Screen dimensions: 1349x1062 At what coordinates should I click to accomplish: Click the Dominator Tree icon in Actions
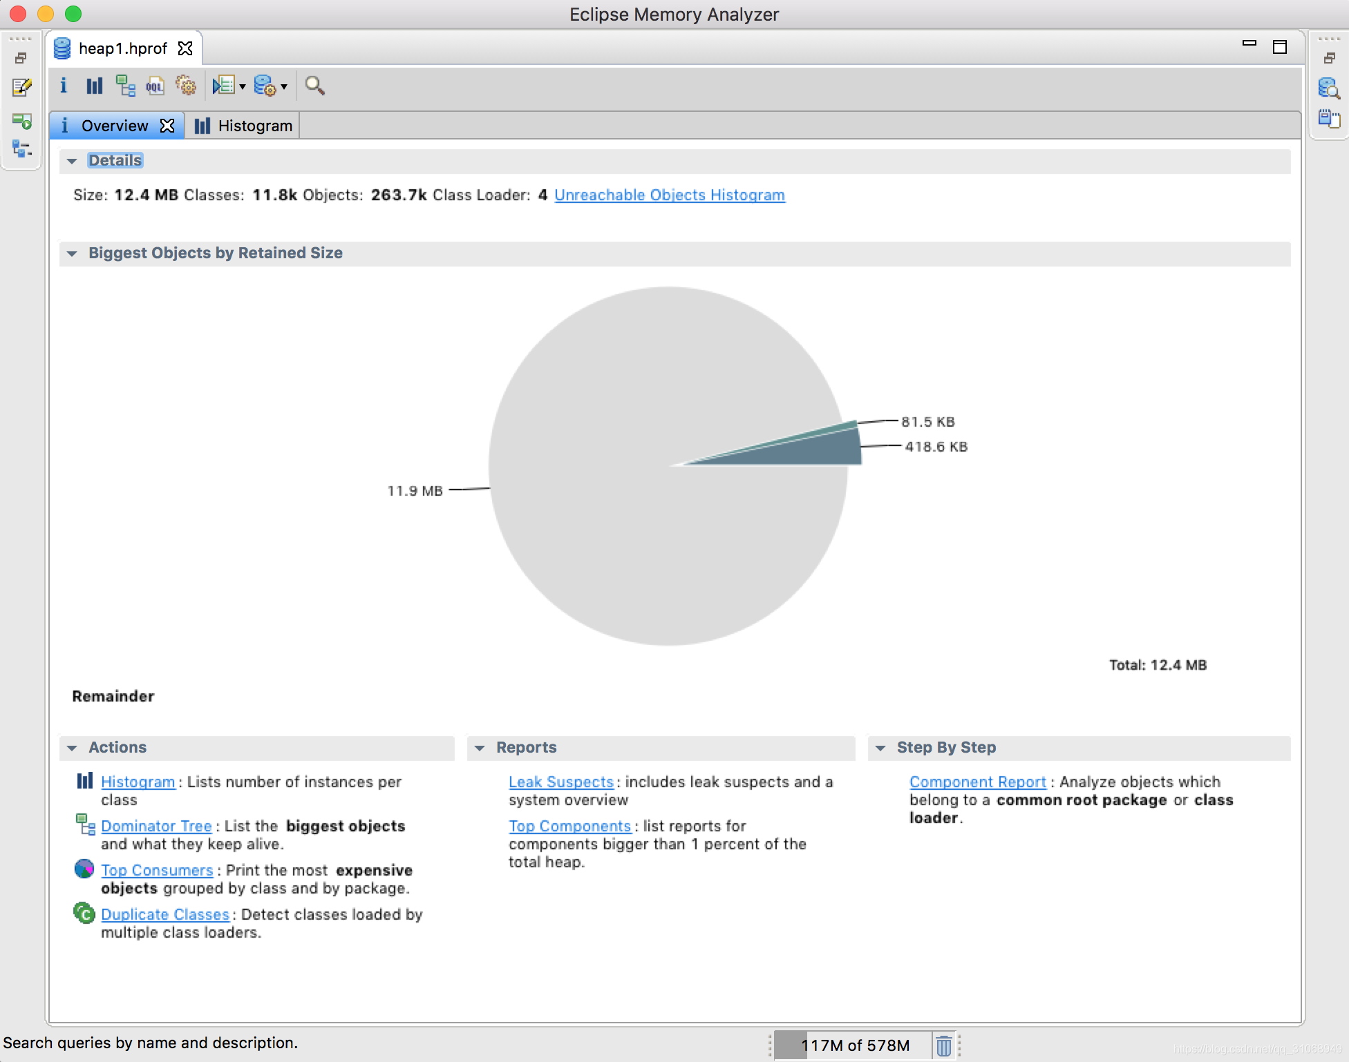[x=85, y=824]
